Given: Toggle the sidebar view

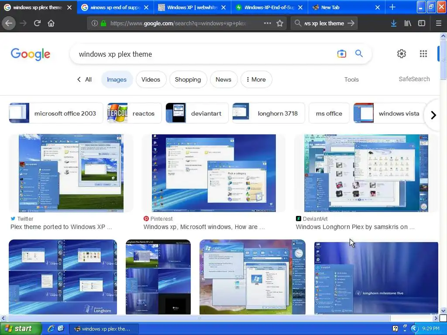Looking at the screenshot, I should (422, 24).
